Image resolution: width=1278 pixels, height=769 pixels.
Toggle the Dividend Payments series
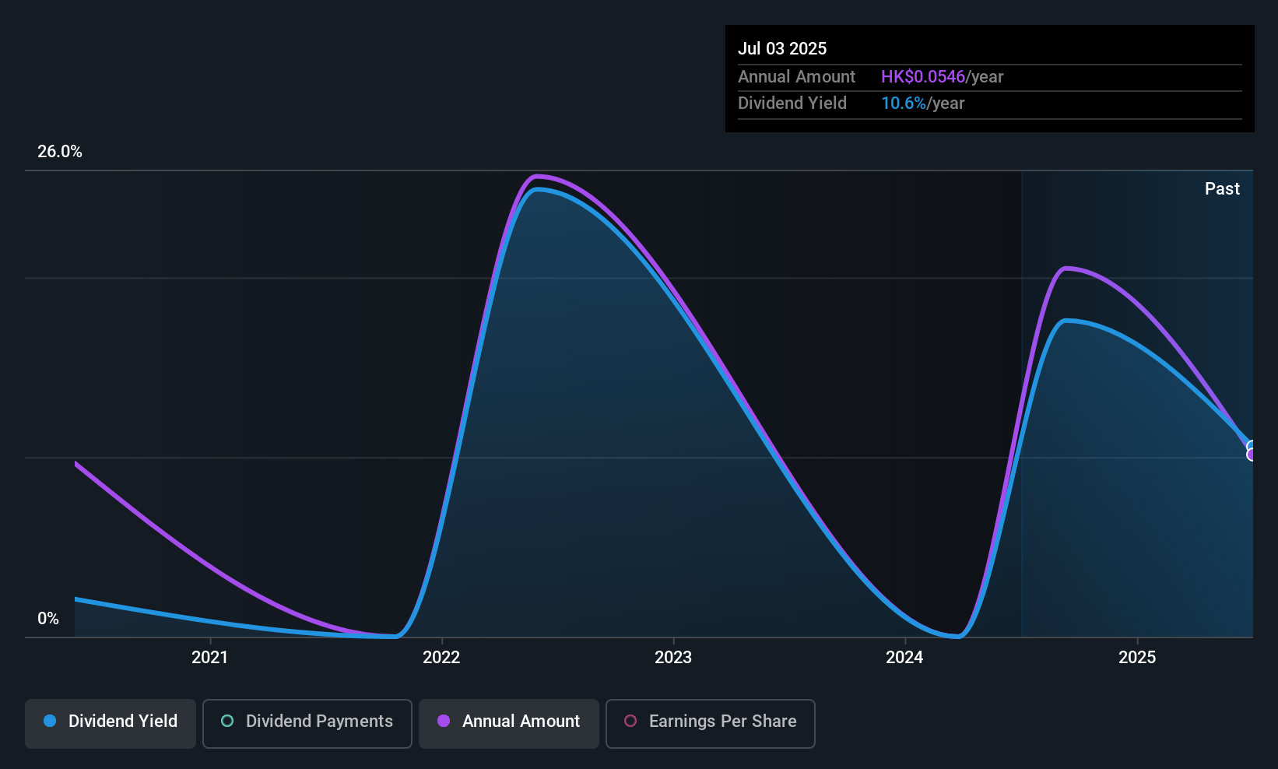[307, 724]
